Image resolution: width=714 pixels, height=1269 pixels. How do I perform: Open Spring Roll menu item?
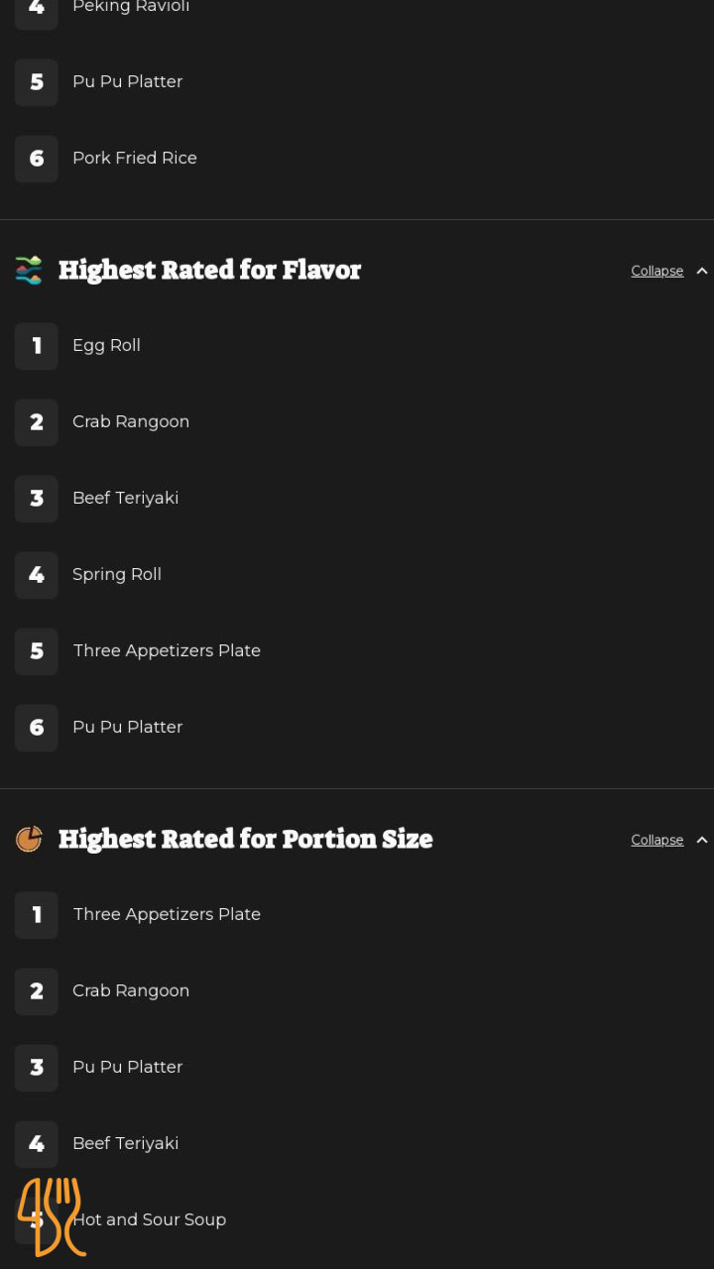point(117,574)
